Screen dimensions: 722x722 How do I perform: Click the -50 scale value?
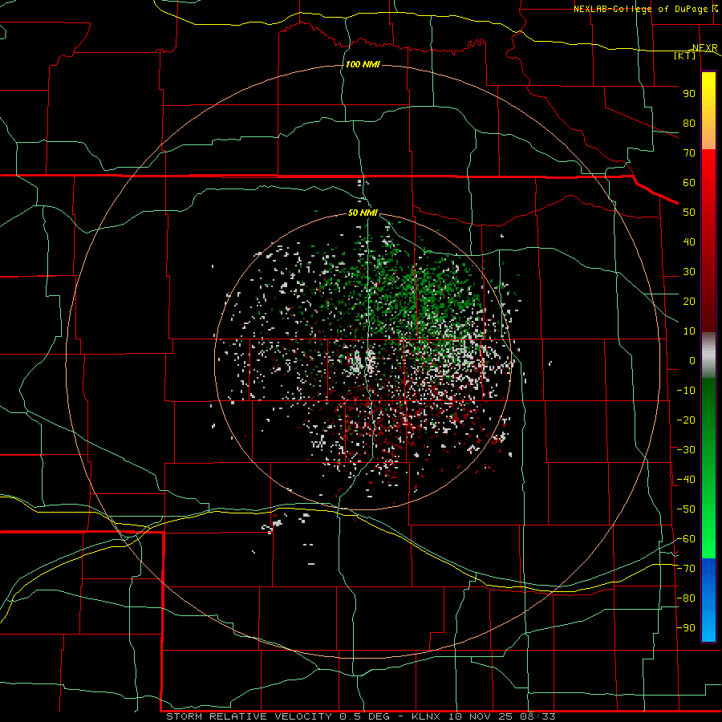pos(686,509)
